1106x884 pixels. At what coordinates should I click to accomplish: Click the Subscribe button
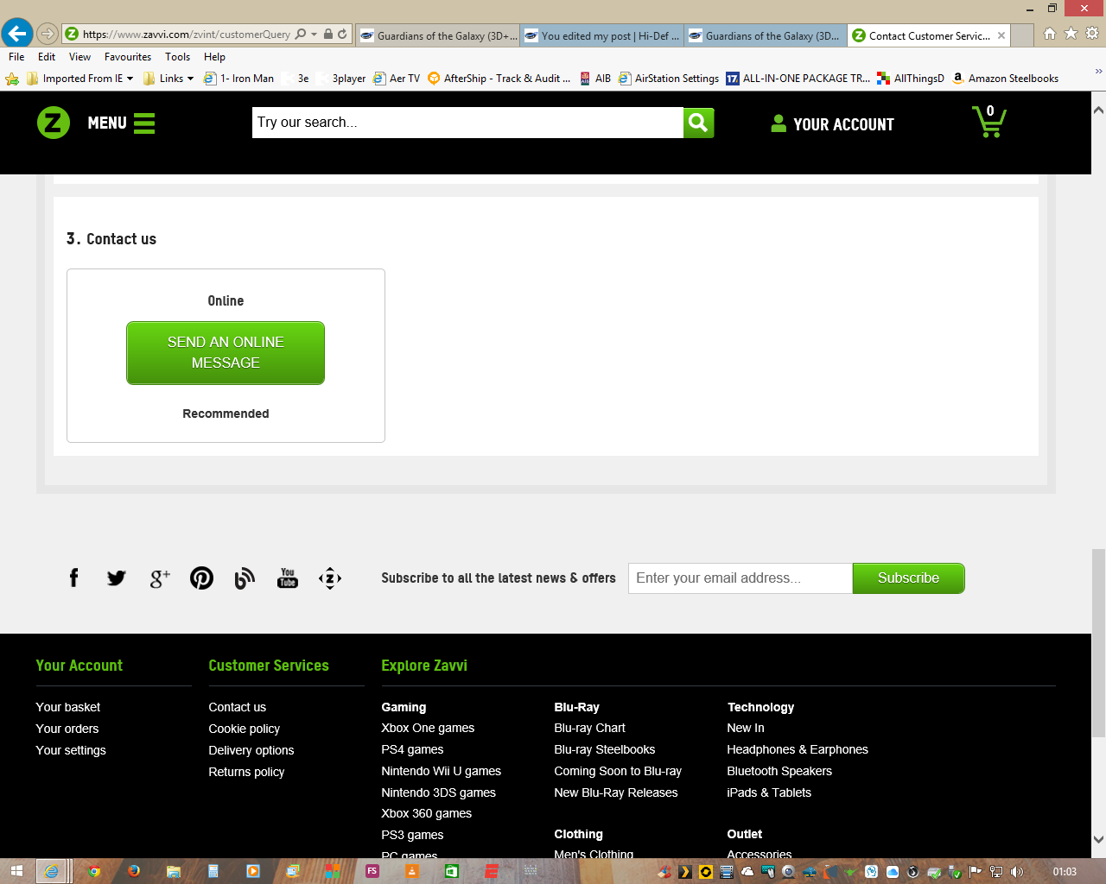[908, 578]
